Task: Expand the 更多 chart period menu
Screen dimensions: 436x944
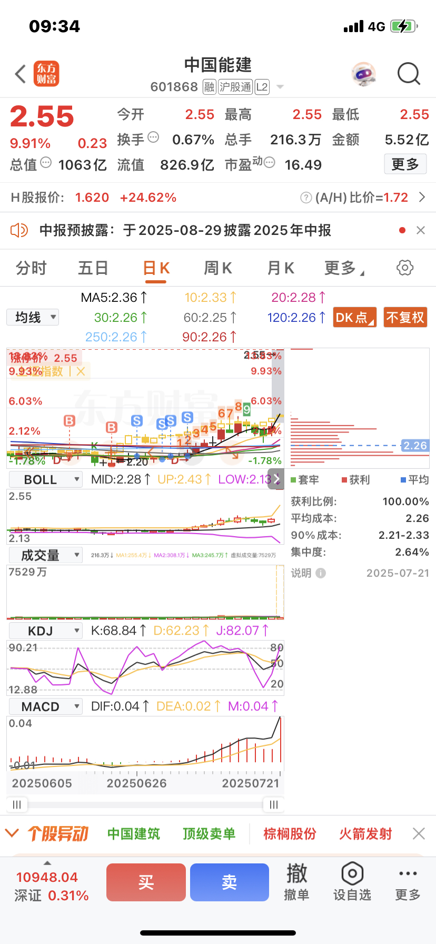Action: 344,268
